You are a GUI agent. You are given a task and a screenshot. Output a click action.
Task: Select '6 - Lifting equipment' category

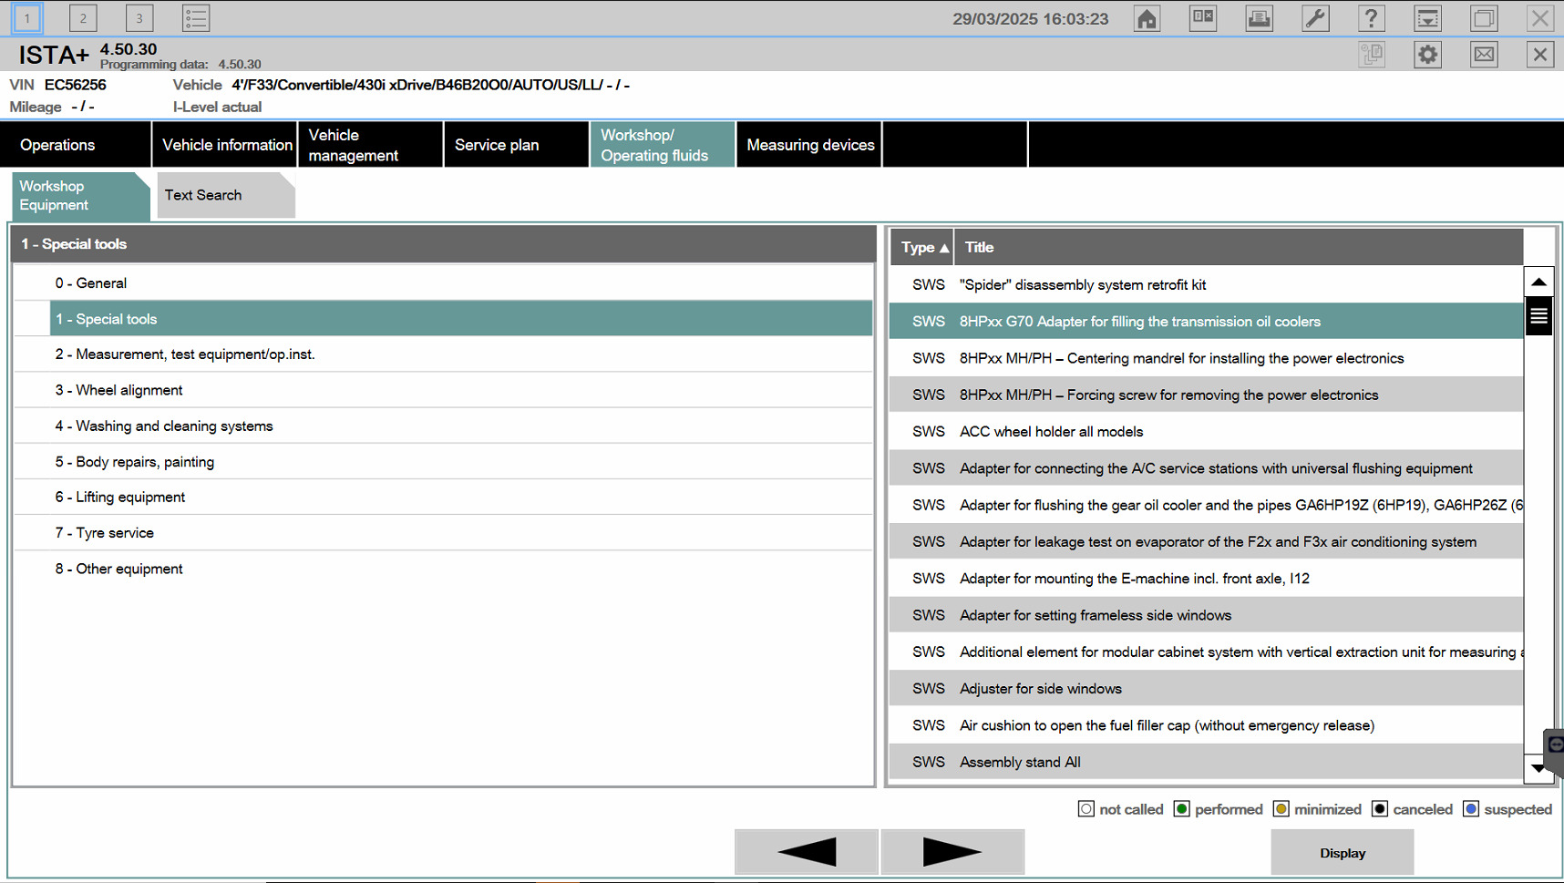coord(130,497)
